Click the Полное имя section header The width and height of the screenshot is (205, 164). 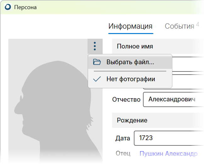158,46
